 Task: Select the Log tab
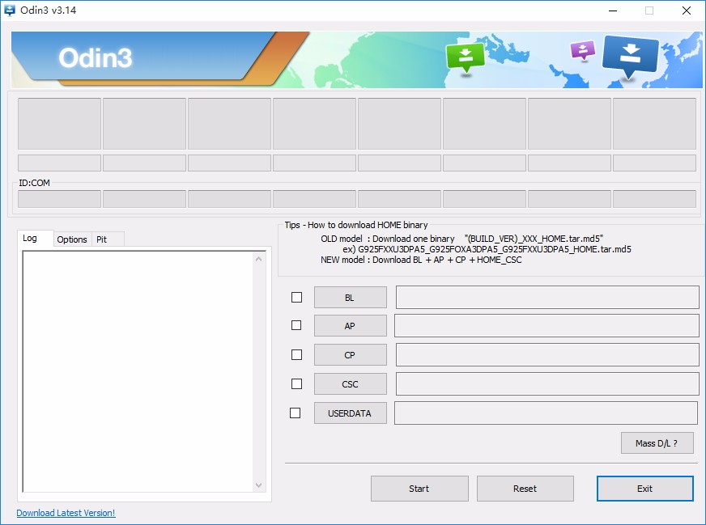pos(35,239)
